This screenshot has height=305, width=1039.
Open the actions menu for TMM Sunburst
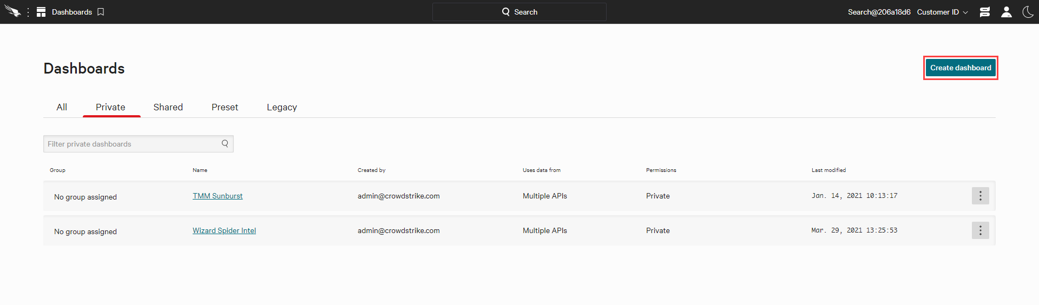point(980,196)
